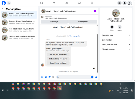
Task: Click the voice clip microphone icon
Action: coord(42,77)
